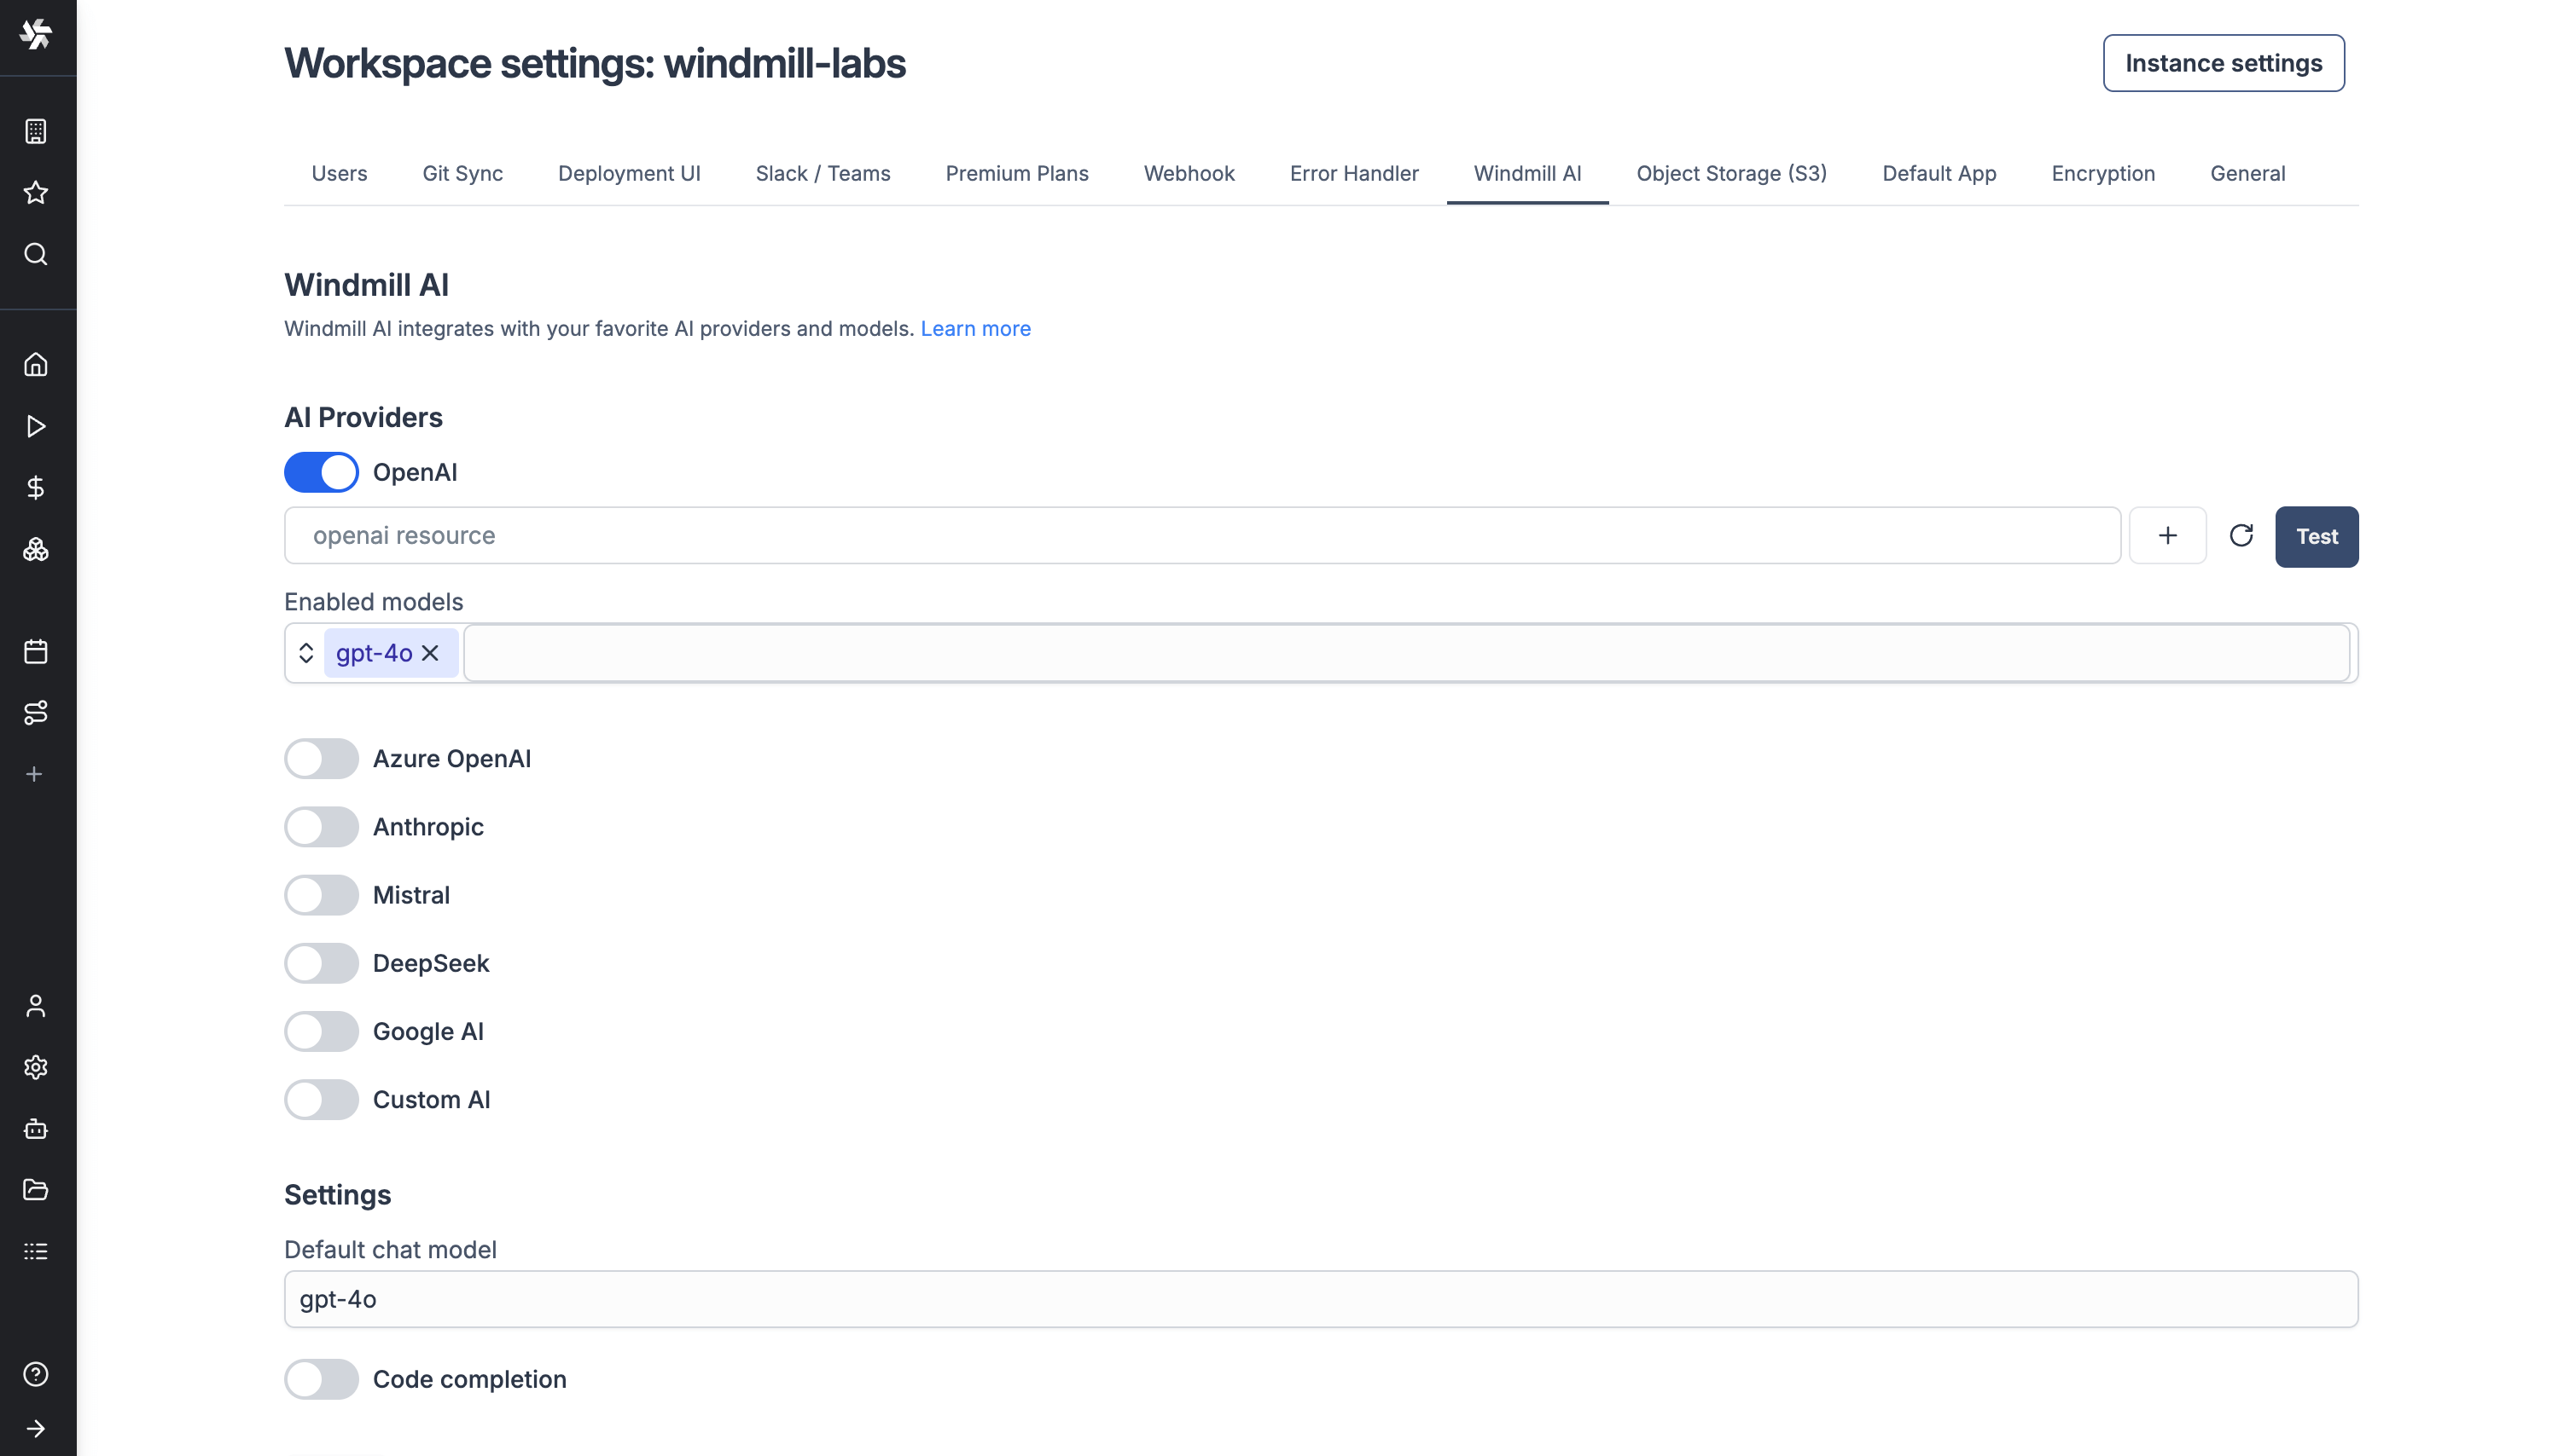Click the refresh icon next to Test
This screenshot has width=2558, height=1456.
coord(2241,536)
